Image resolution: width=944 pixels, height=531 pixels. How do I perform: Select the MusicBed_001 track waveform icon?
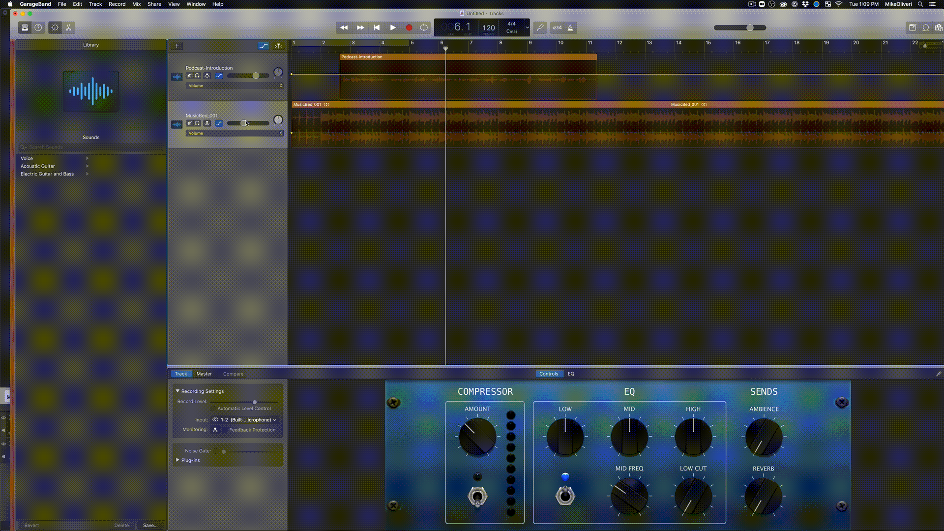177,124
